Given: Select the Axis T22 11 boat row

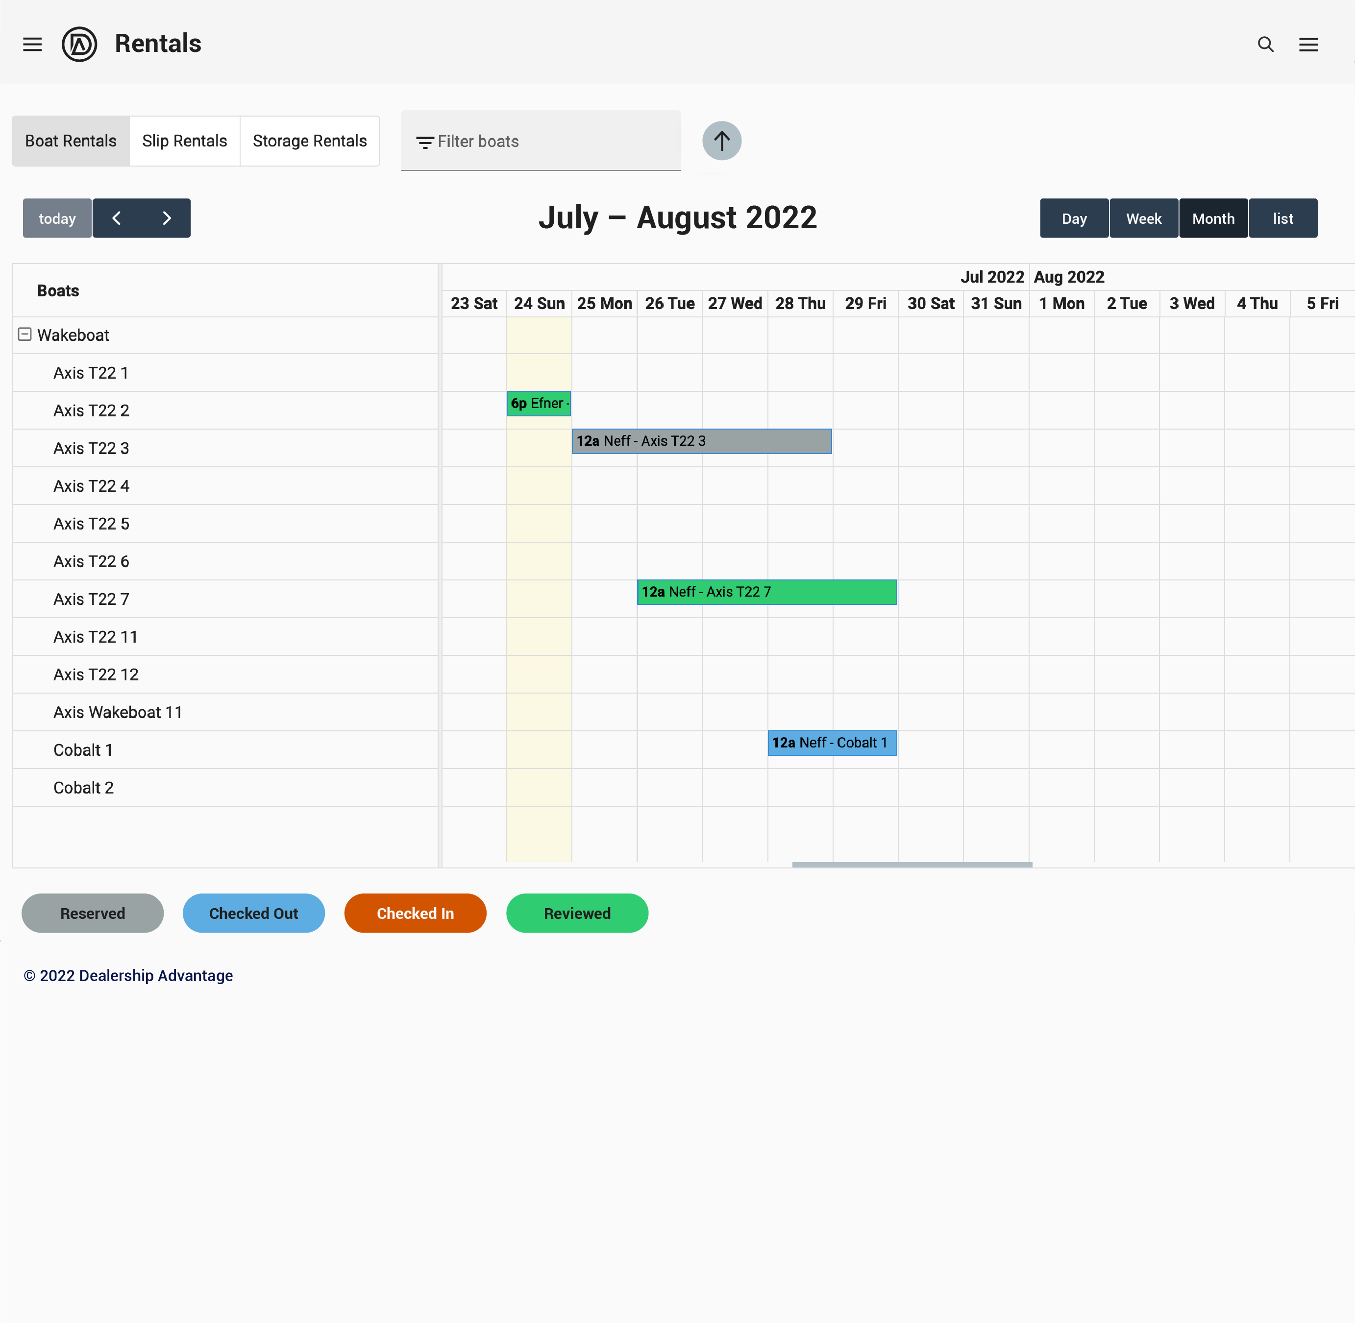Looking at the screenshot, I should coord(225,637).
